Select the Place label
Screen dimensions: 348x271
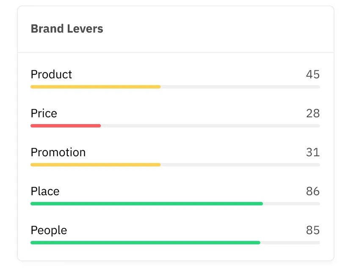tap(45, 191)
